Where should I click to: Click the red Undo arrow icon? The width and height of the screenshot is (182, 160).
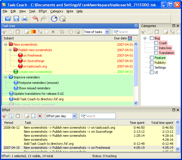[35, 19]
